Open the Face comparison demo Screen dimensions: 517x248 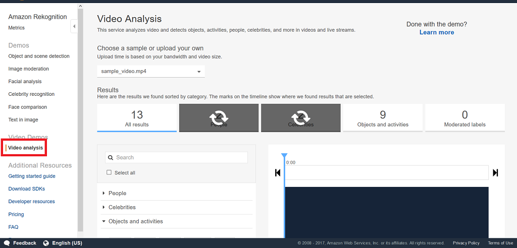[28, 107]
